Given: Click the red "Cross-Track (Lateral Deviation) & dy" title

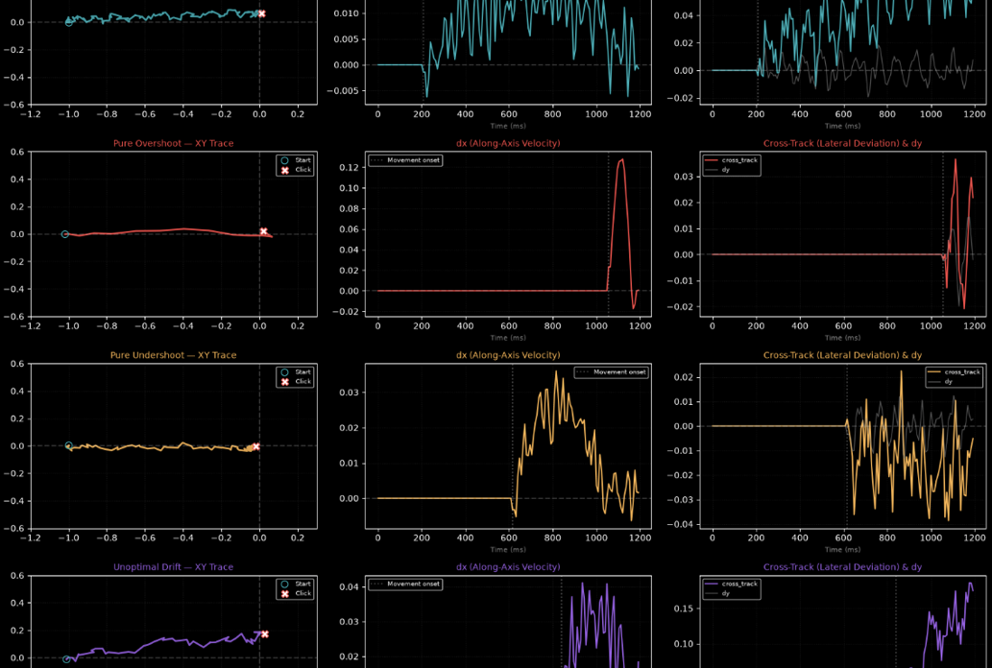Looking at the screenshot, I should [x=843, y=144].
